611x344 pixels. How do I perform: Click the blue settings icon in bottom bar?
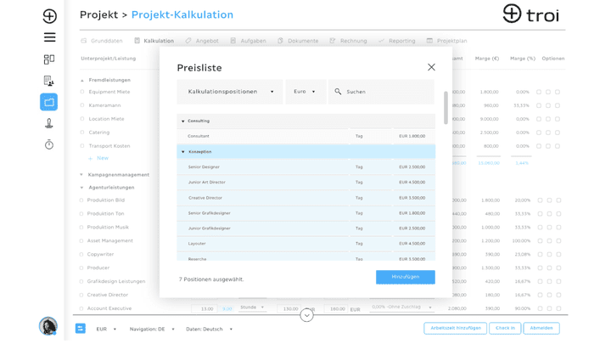tap(81, 329)
